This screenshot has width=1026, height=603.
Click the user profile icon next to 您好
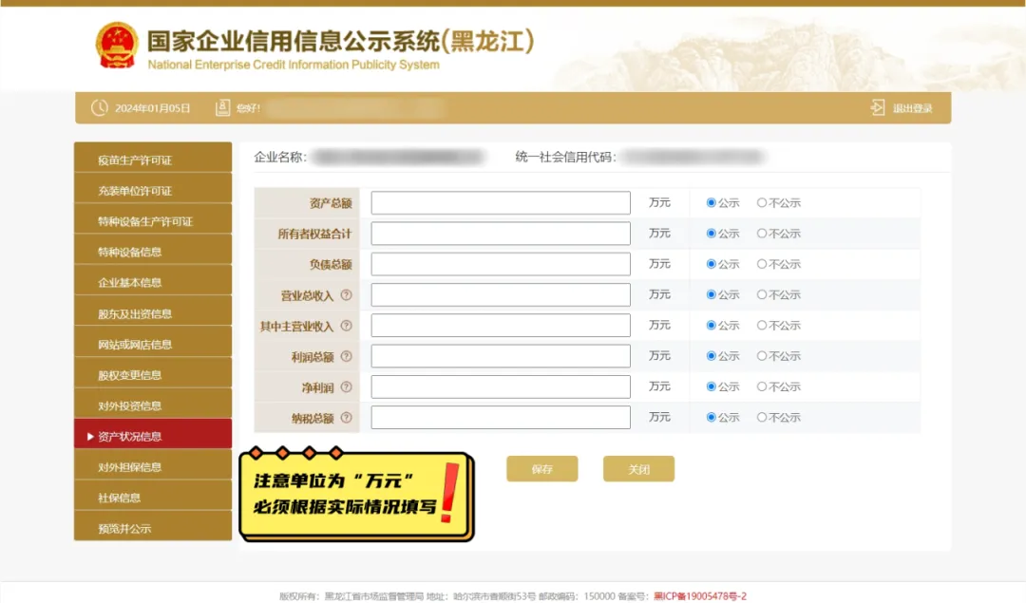click(222, 108)
